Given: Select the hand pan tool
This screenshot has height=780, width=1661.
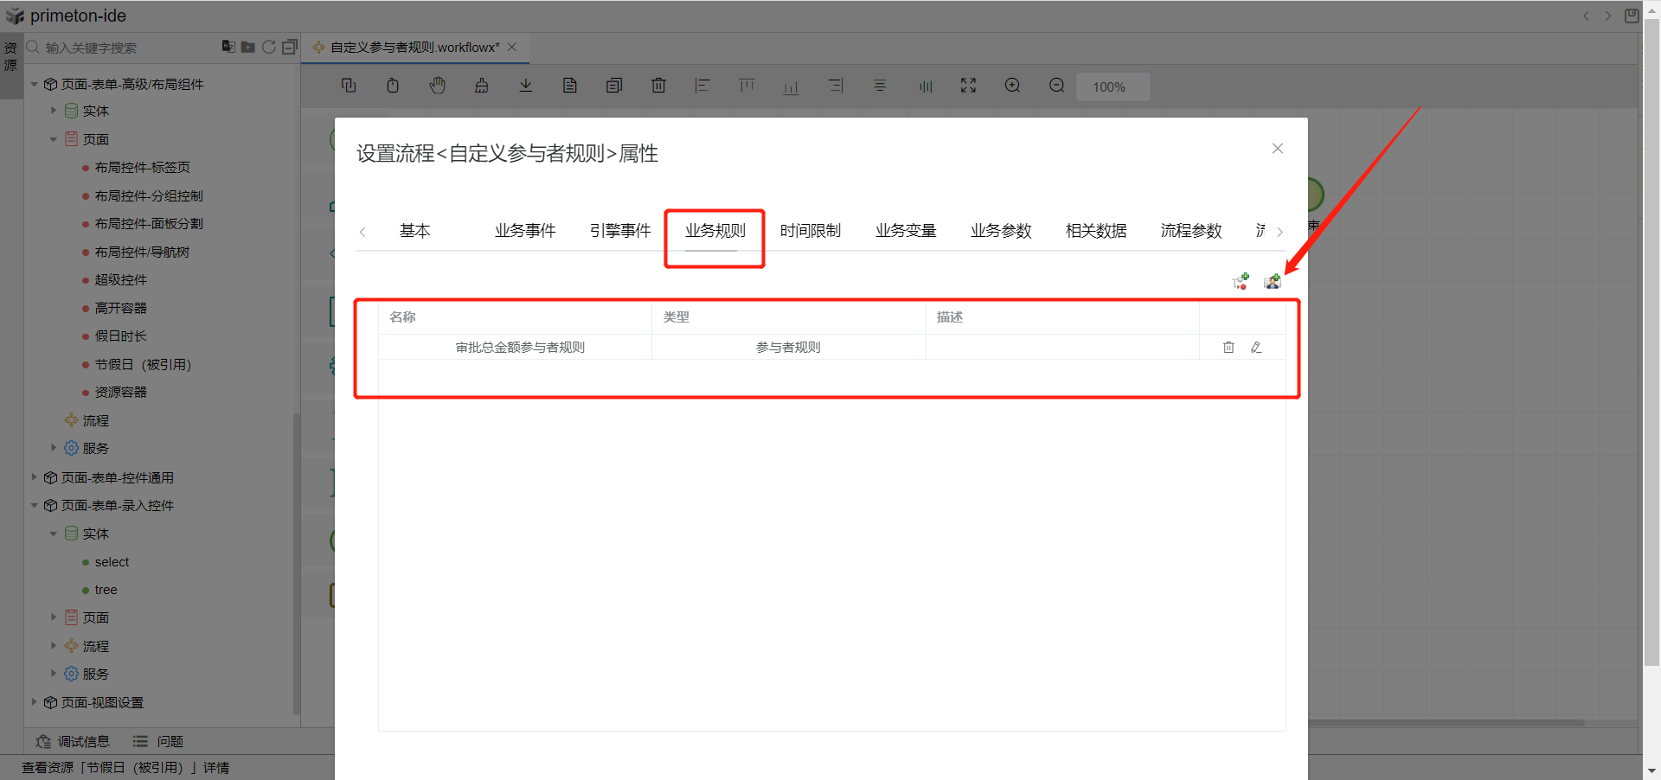Looking at the screenshot, I should (x=438, y=86).
